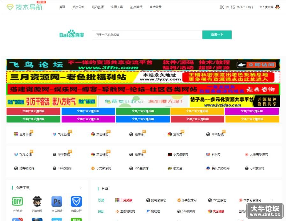Click the 加入官方群 link
286x221 pixels.
coord(266,7)
